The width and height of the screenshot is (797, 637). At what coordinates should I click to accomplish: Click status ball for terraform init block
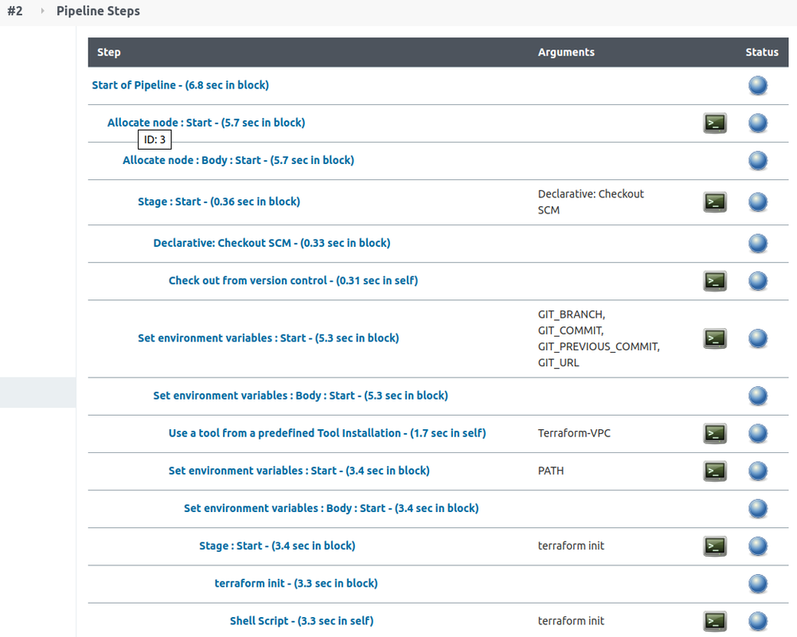(x=757, y=584)
